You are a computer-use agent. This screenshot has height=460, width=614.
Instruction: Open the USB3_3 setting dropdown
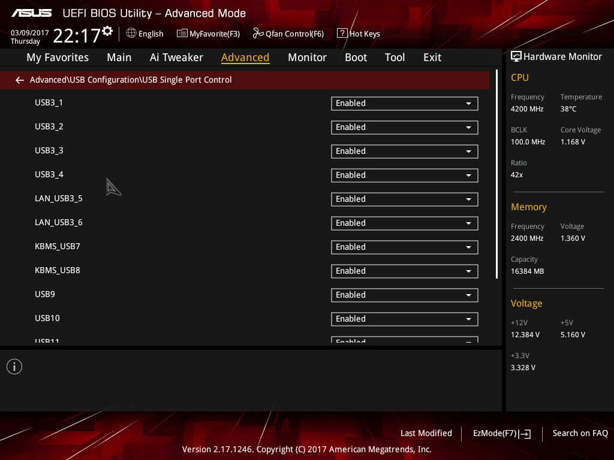[x=405, y=152]
